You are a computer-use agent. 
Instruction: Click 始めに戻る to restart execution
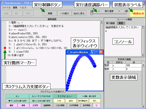click(79, 13)
